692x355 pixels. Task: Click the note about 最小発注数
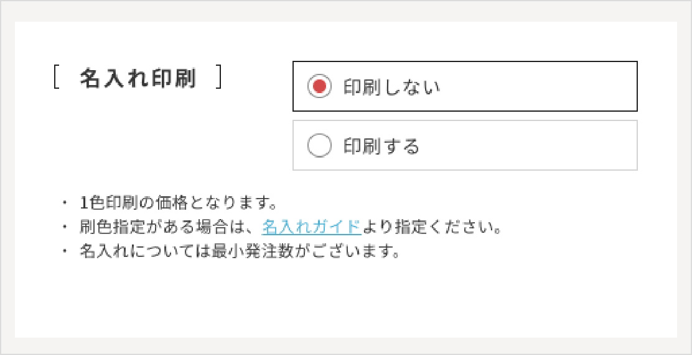tap(239, 252)
